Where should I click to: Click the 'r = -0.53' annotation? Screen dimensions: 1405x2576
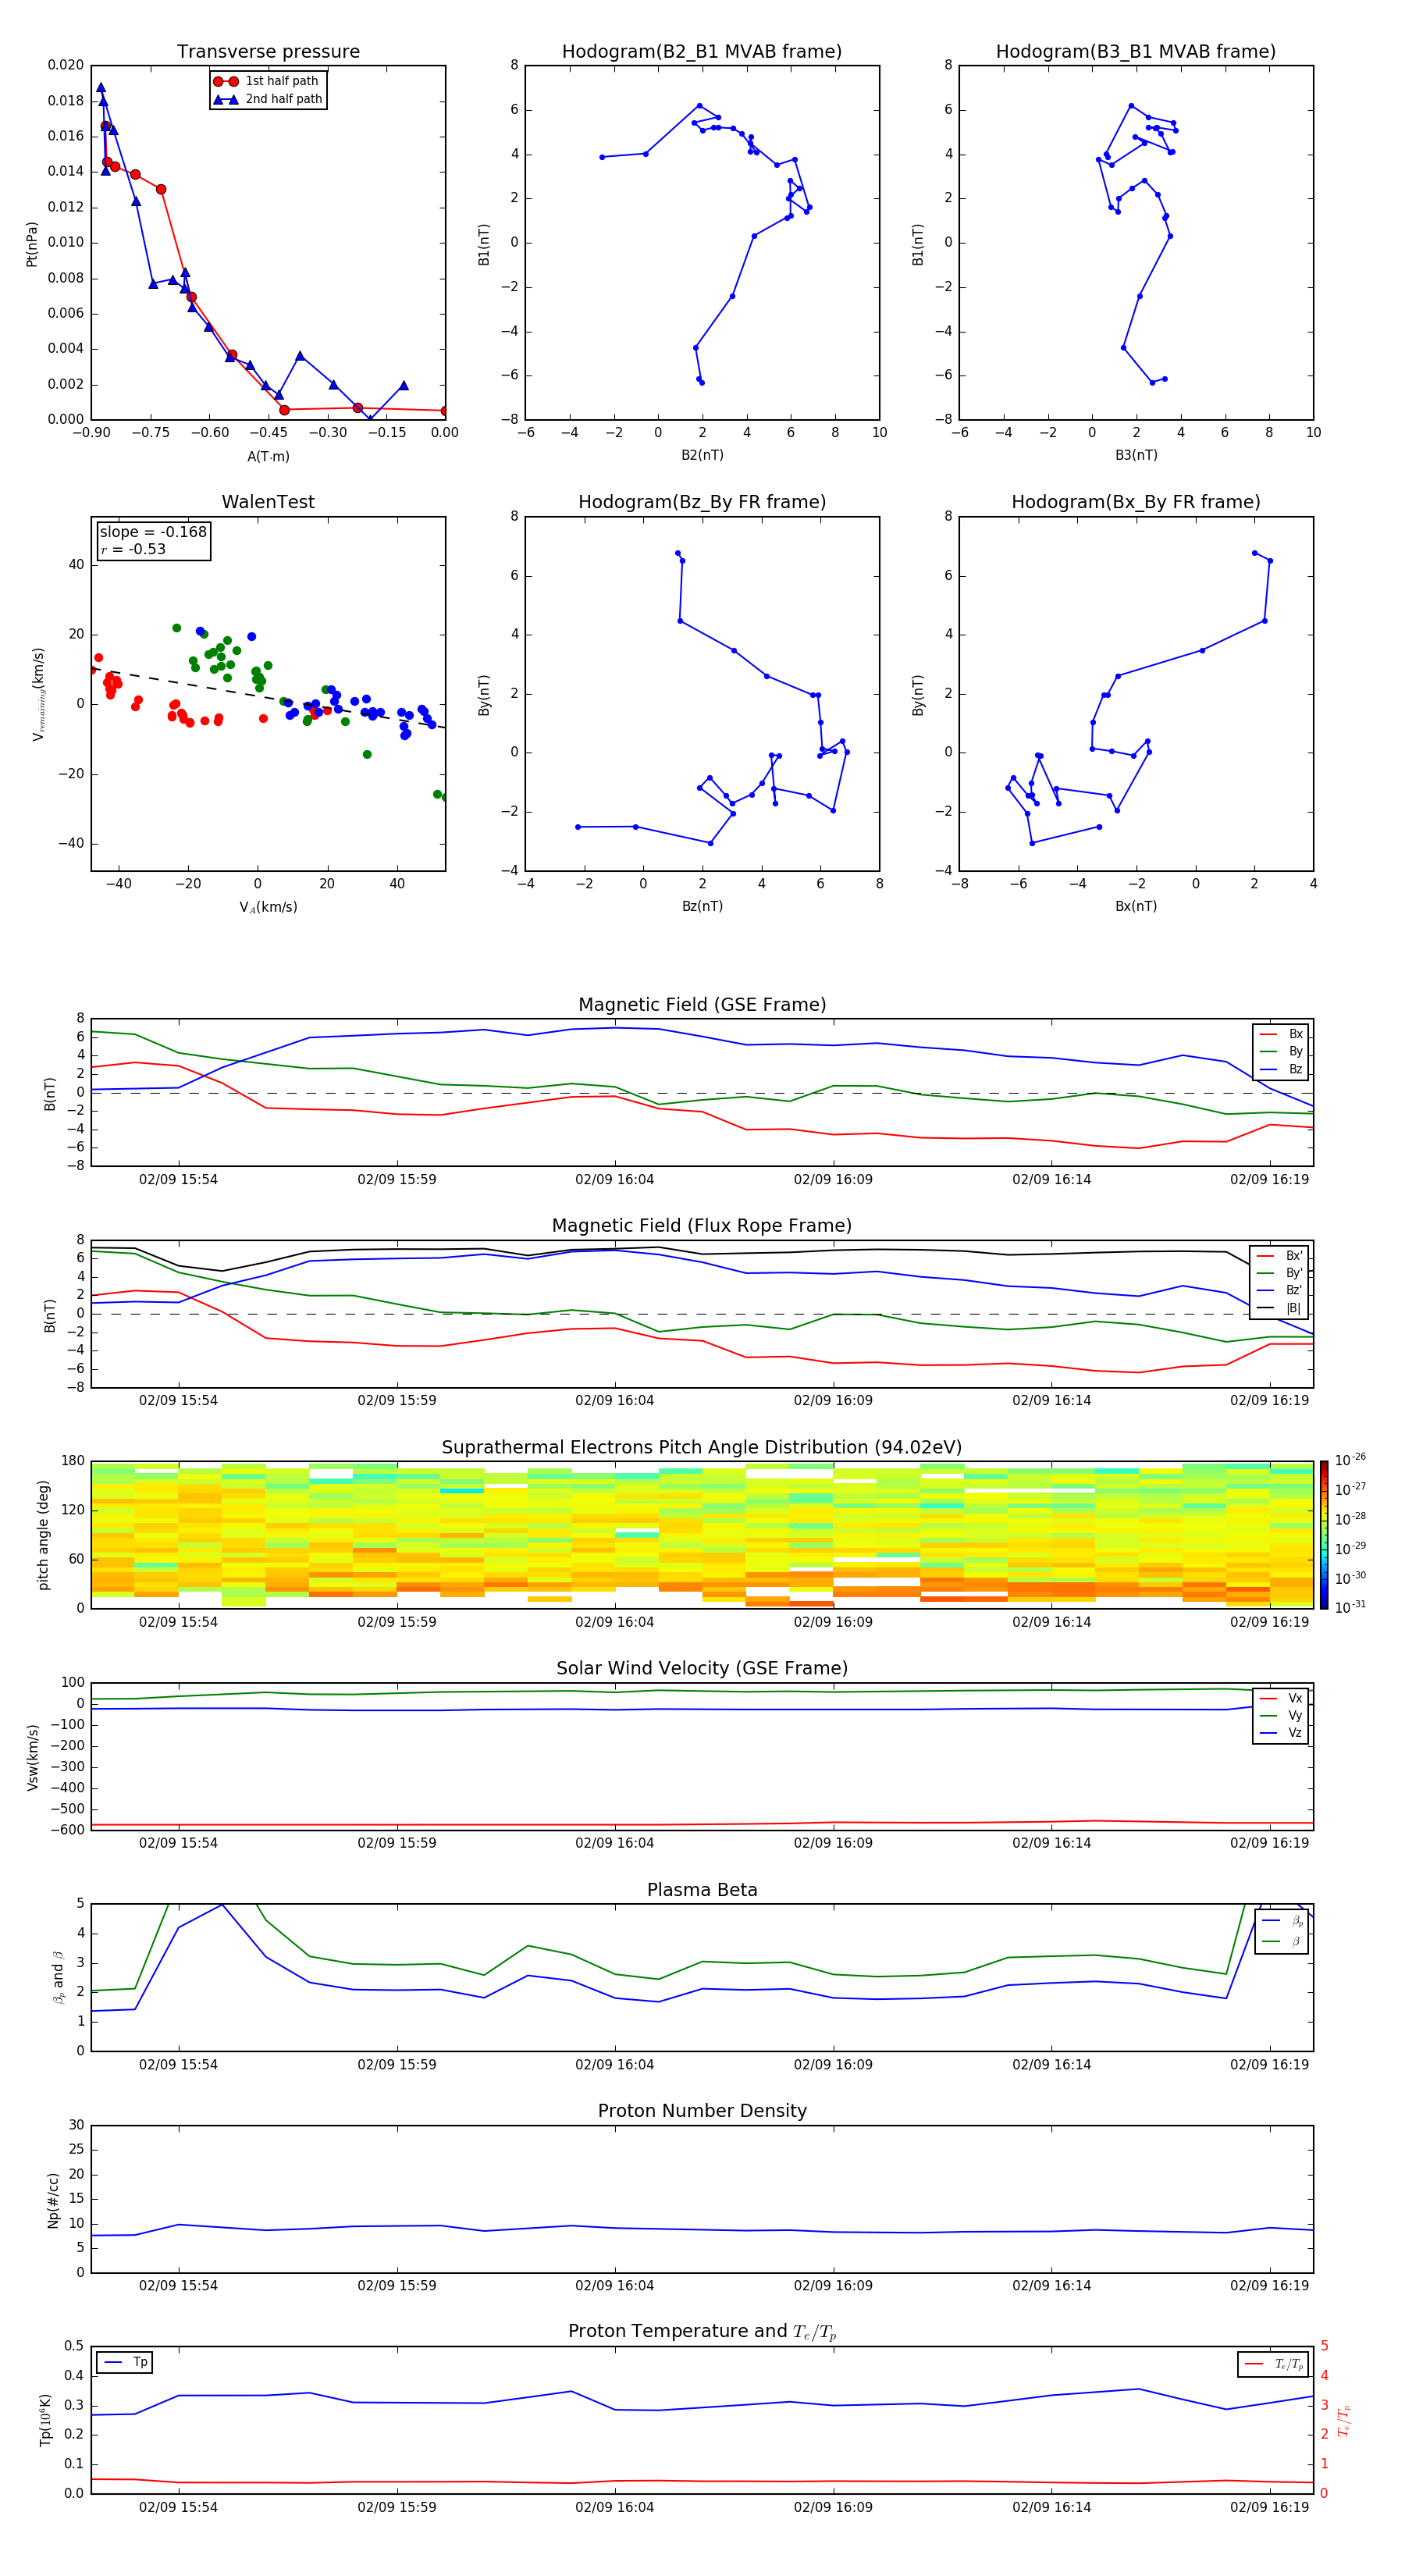point(133,549)
